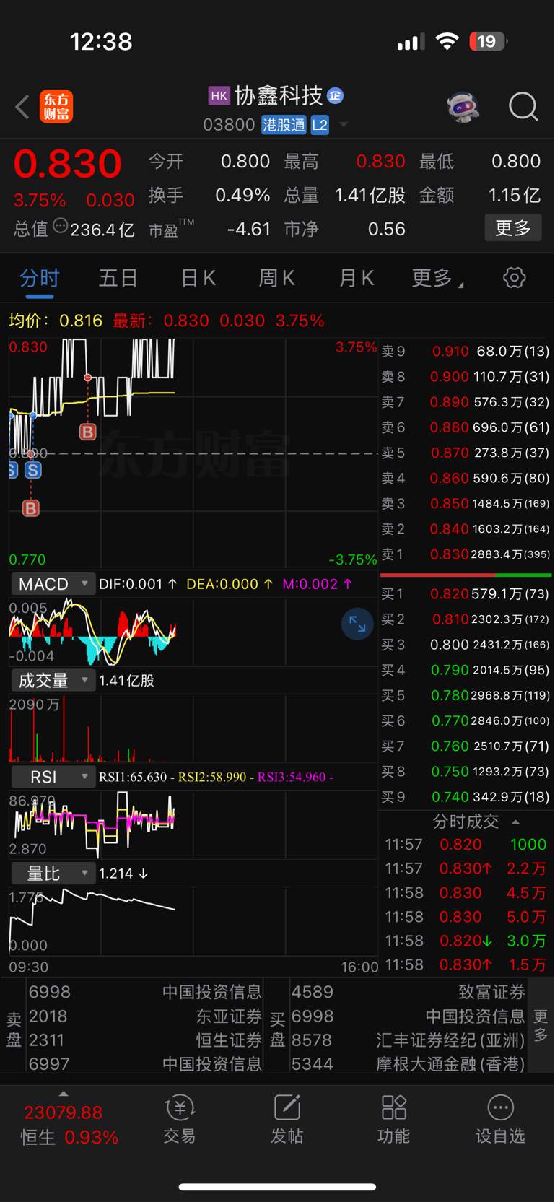
Task: Tap the Wi-Fi icon in status bar
Action: 447,41
